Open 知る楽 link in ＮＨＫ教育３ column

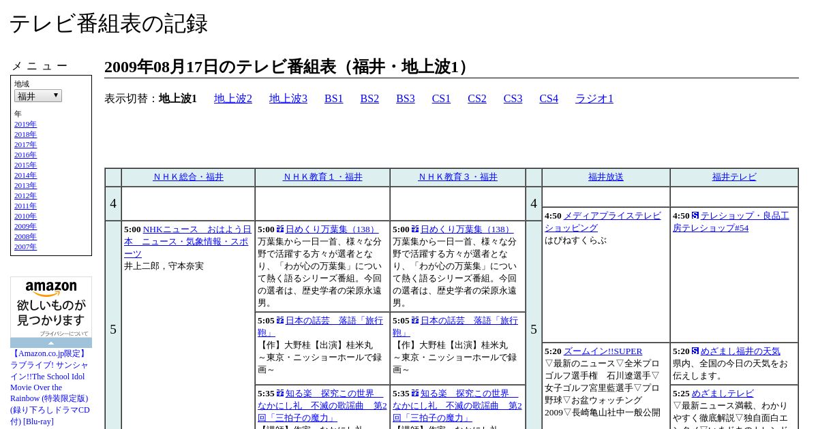[457, 406]
